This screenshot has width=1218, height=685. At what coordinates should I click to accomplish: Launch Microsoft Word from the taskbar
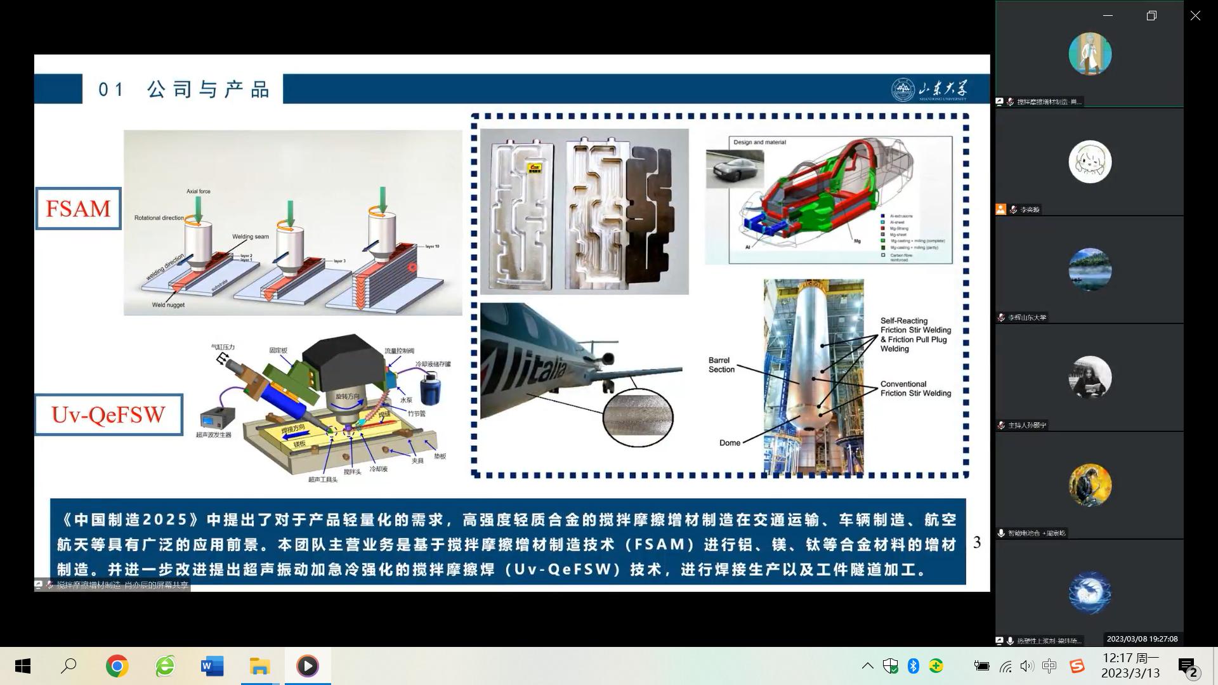[212, 666]
